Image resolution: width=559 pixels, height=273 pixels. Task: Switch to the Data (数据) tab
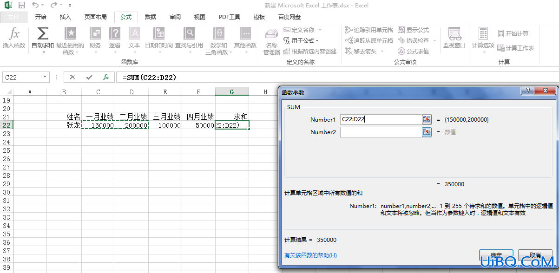tap(151, 17)
